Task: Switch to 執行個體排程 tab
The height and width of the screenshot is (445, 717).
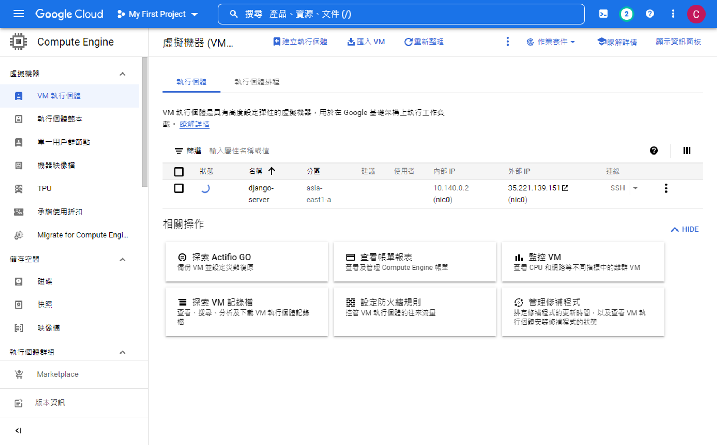Action: 257,82
